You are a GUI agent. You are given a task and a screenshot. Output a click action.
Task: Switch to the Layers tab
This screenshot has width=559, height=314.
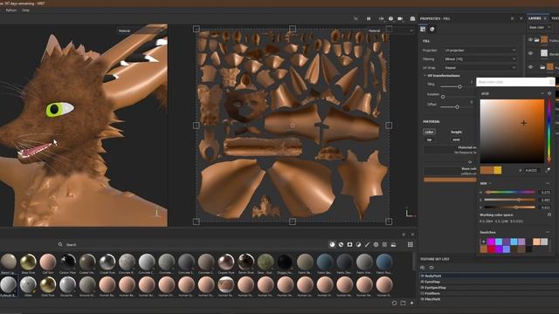535,18
